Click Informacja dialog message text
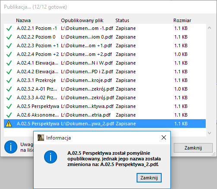217x189 pixels. [114, 159]
